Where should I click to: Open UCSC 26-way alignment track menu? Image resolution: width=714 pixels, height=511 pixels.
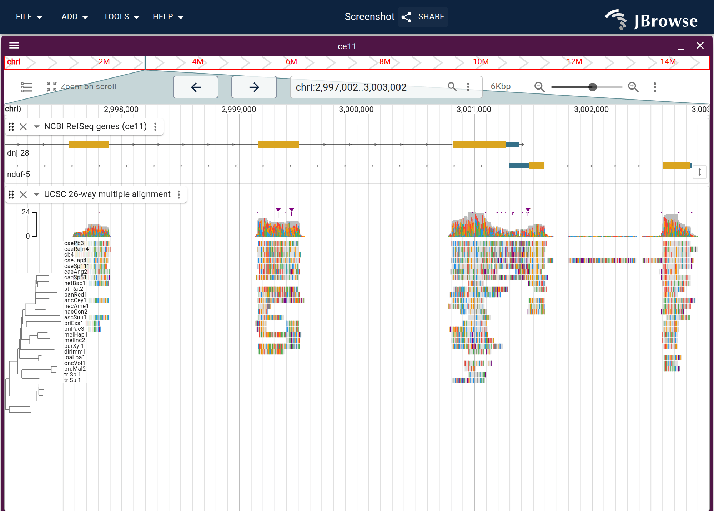pyautogui.click(x=179, y=194)
